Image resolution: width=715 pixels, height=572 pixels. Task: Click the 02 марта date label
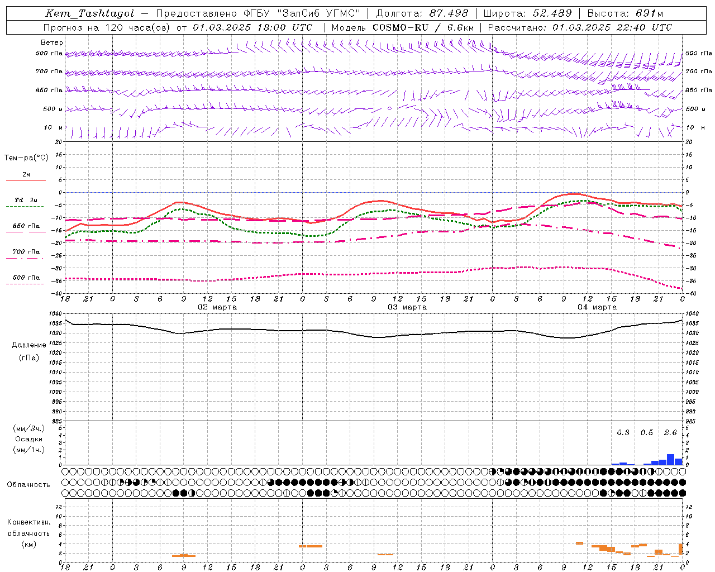point(217,307)
